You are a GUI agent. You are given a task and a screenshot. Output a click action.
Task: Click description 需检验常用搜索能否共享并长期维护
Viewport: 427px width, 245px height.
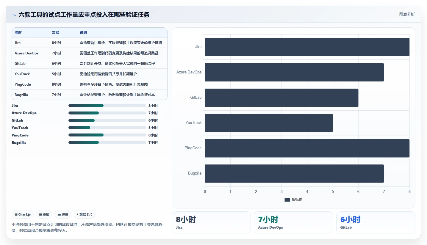tap(108, 74)
